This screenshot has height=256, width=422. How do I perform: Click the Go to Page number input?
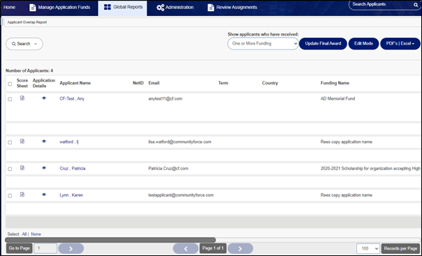click(x=45, y=248)
